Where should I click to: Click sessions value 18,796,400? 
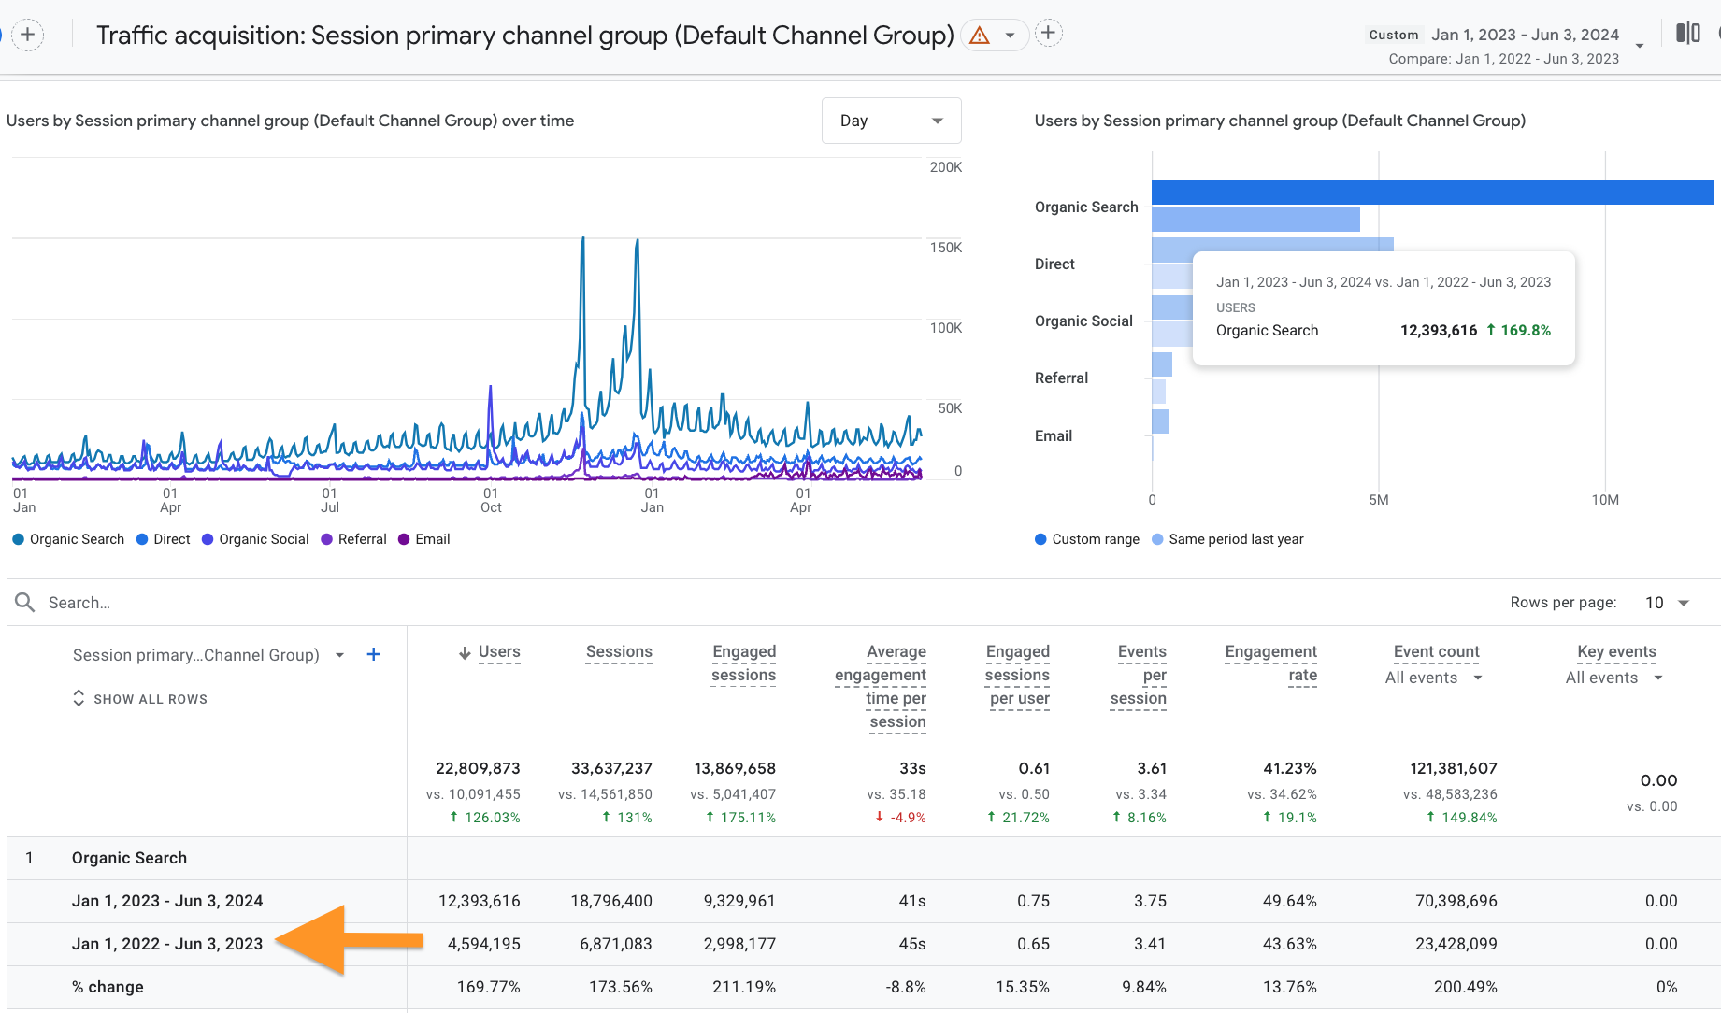611,901
